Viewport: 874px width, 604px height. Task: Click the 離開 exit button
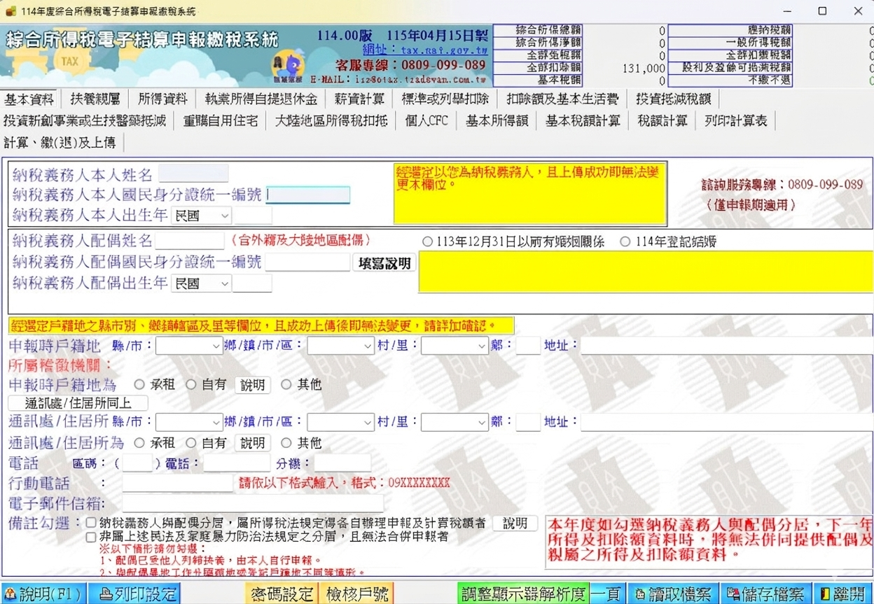click(843, 594)
